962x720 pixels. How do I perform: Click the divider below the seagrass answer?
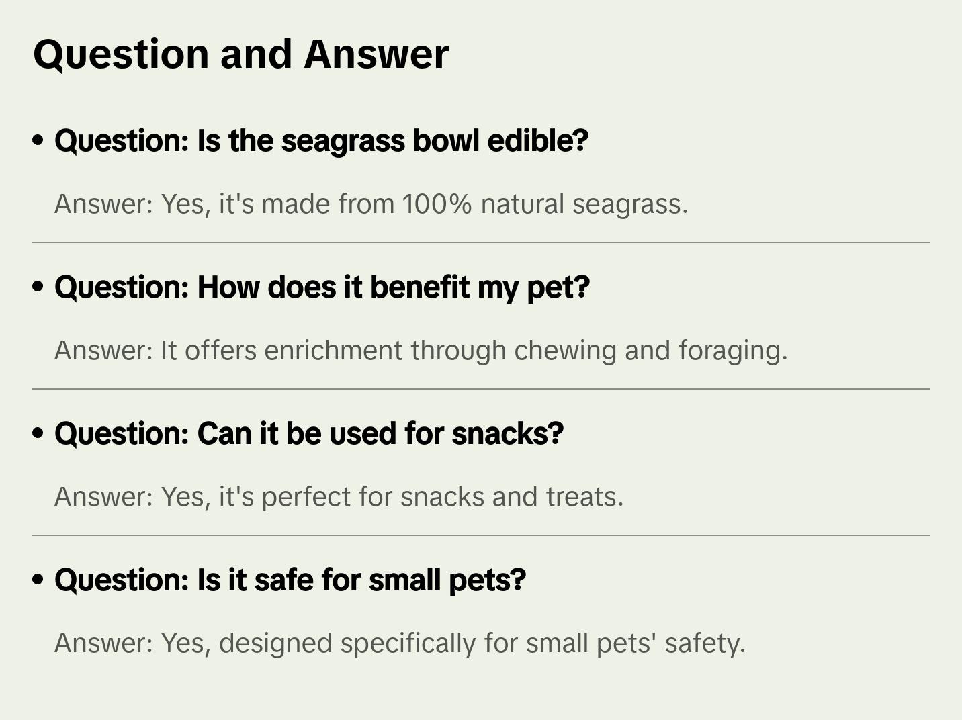pos(481,242)
